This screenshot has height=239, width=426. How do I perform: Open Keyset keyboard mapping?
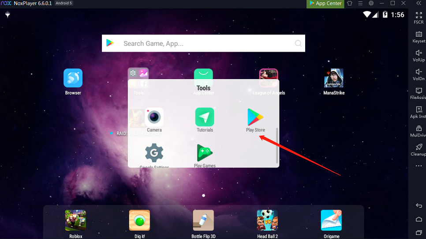[x=419, y=37]
